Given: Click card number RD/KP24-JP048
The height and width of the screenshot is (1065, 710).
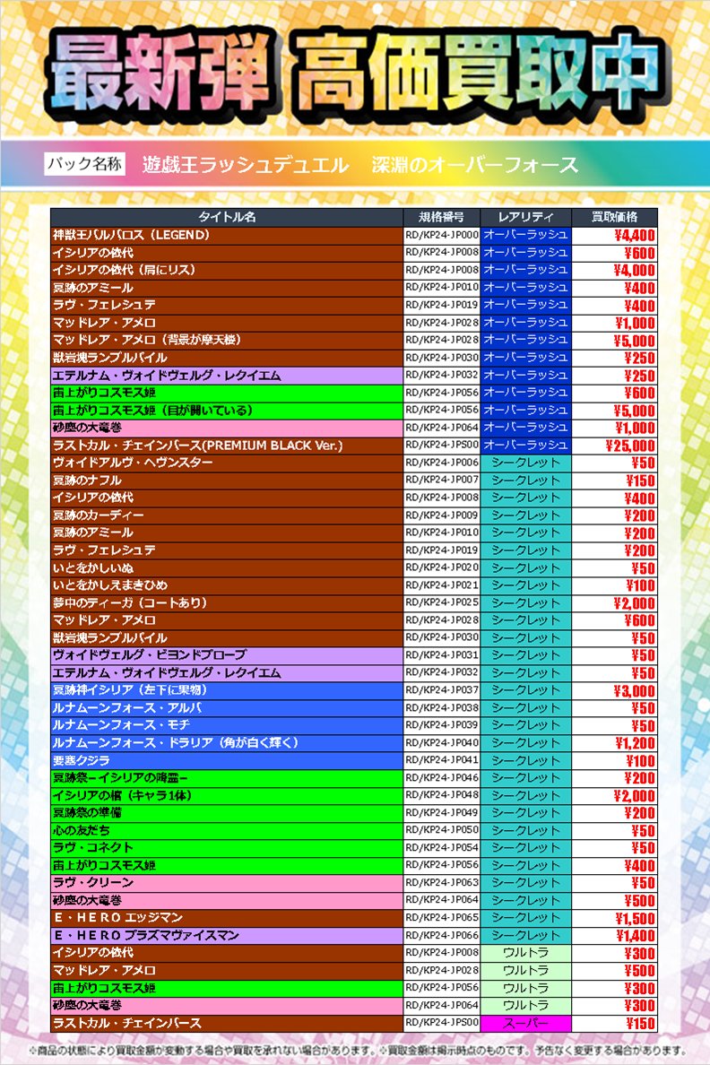Looking at the screenshot, I should [442, 795].
